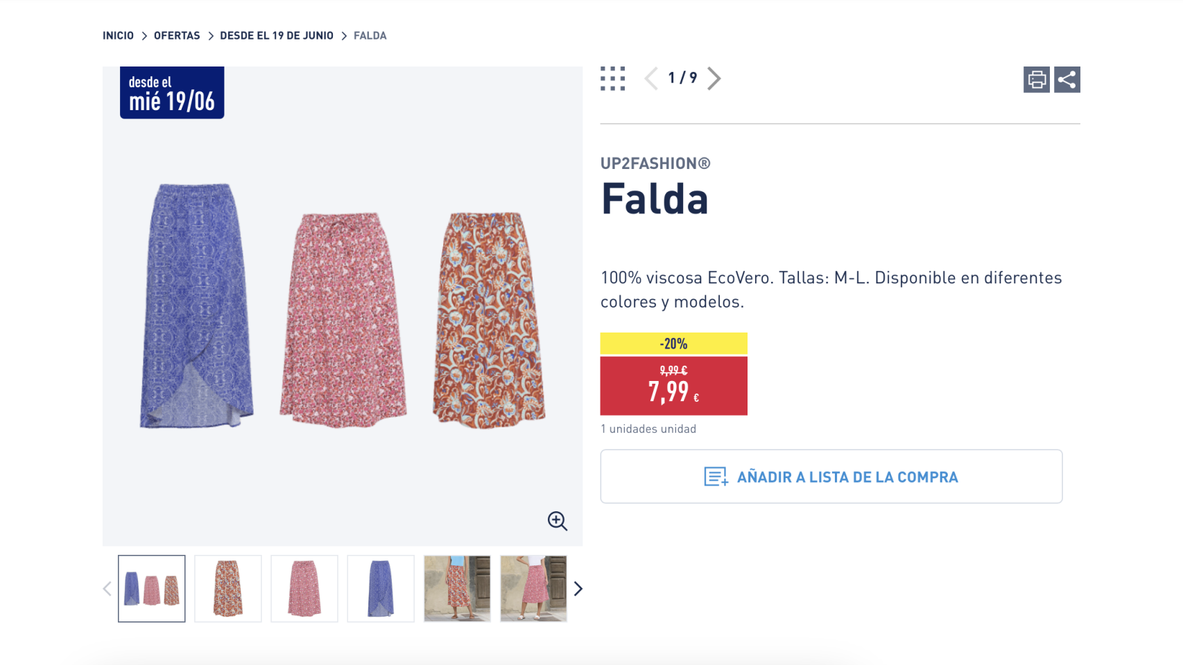Open the grid overview icon near image counter
The width and height of the screenshot is (1183, 665).
tap(613, 79)
